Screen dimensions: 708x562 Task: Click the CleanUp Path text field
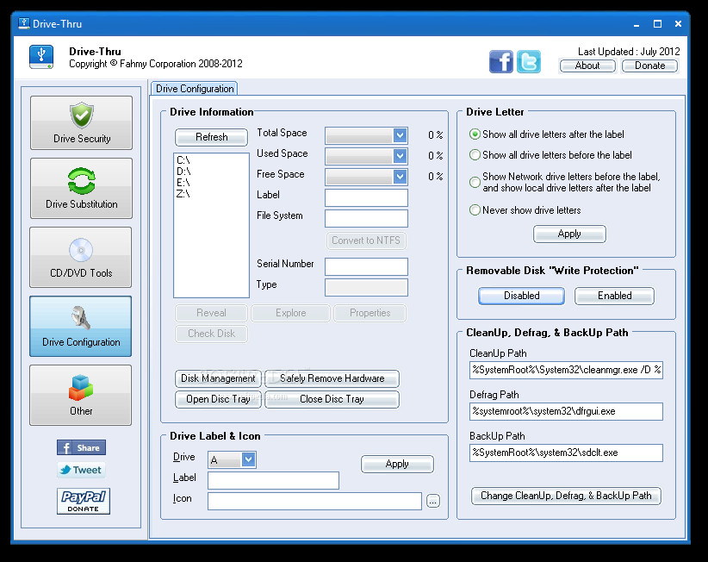pos(566,370)
